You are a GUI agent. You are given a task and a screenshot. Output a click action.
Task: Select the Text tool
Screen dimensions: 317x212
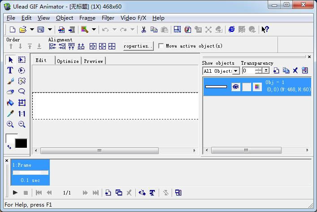click(10, 70)
